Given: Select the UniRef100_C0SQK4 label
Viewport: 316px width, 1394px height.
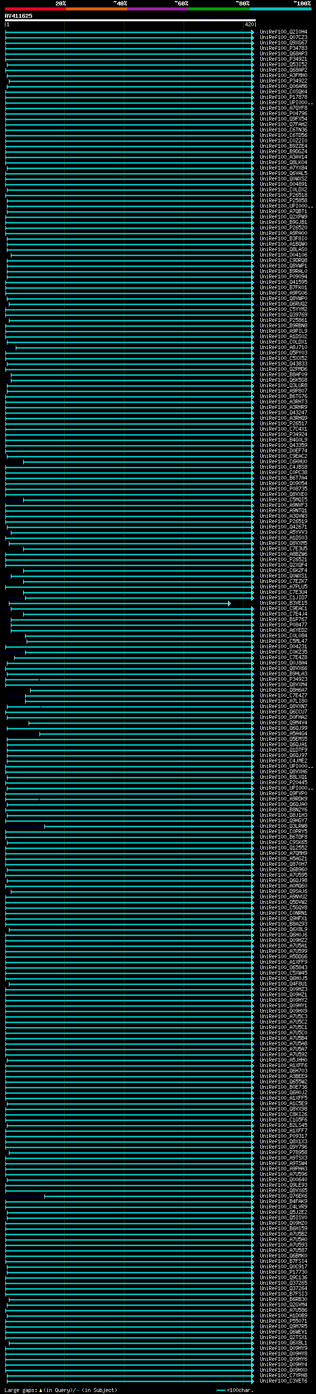Looking at the screenshot, I should tap(283, 92).
